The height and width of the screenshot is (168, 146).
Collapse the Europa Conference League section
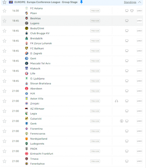[140, 2]
